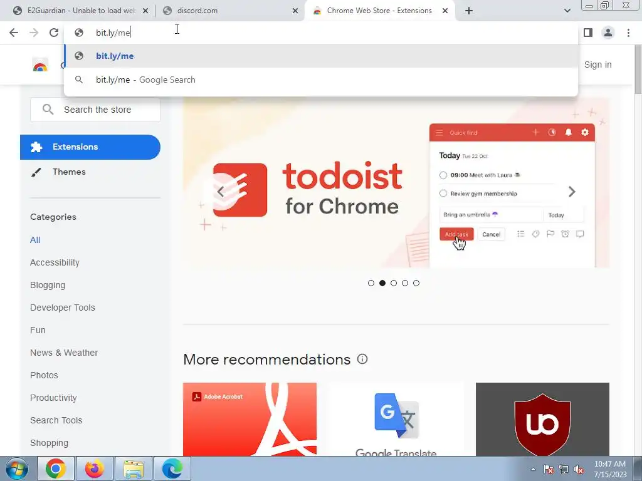The image size is (642, 481).
Task: Select Themes in the sidebar
Action: pyautogui.click(x=69, y=172)
